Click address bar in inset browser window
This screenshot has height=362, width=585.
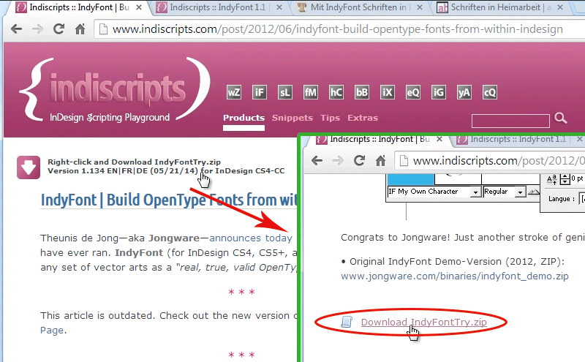(489, 161)
